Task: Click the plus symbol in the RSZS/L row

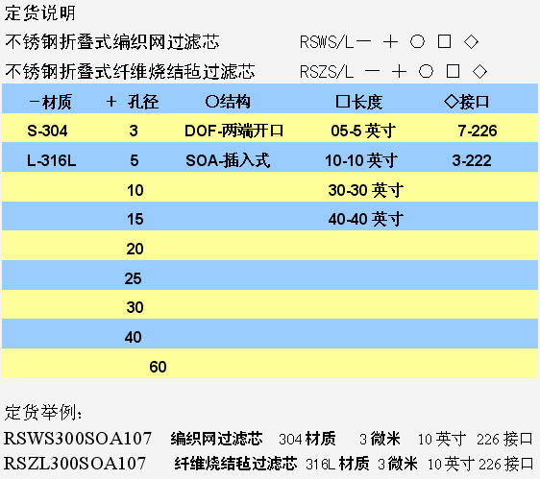Action: click(400, 72)
